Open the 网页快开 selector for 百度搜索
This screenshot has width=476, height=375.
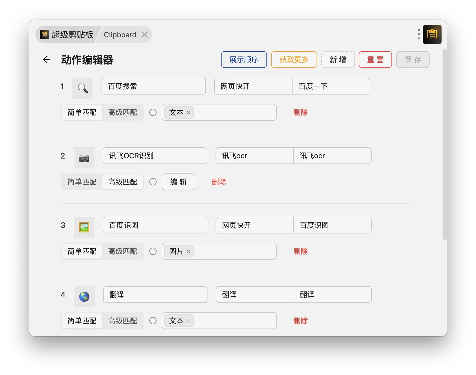click(x=253, y=86)
